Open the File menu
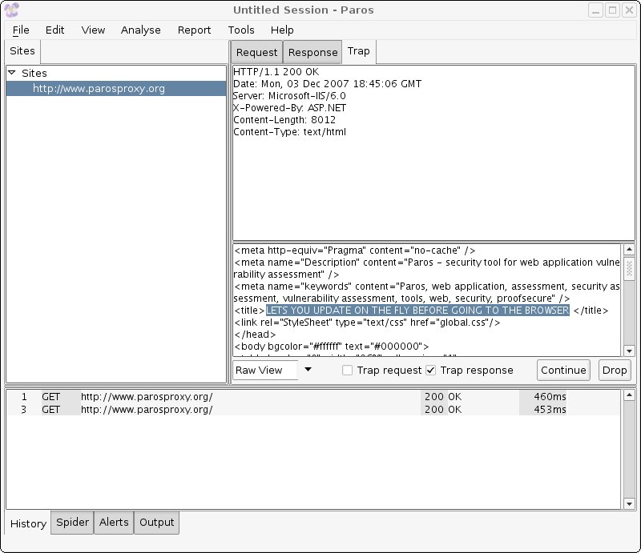The height and width of the screenshot is (553, 641). (x=21, y=30)
